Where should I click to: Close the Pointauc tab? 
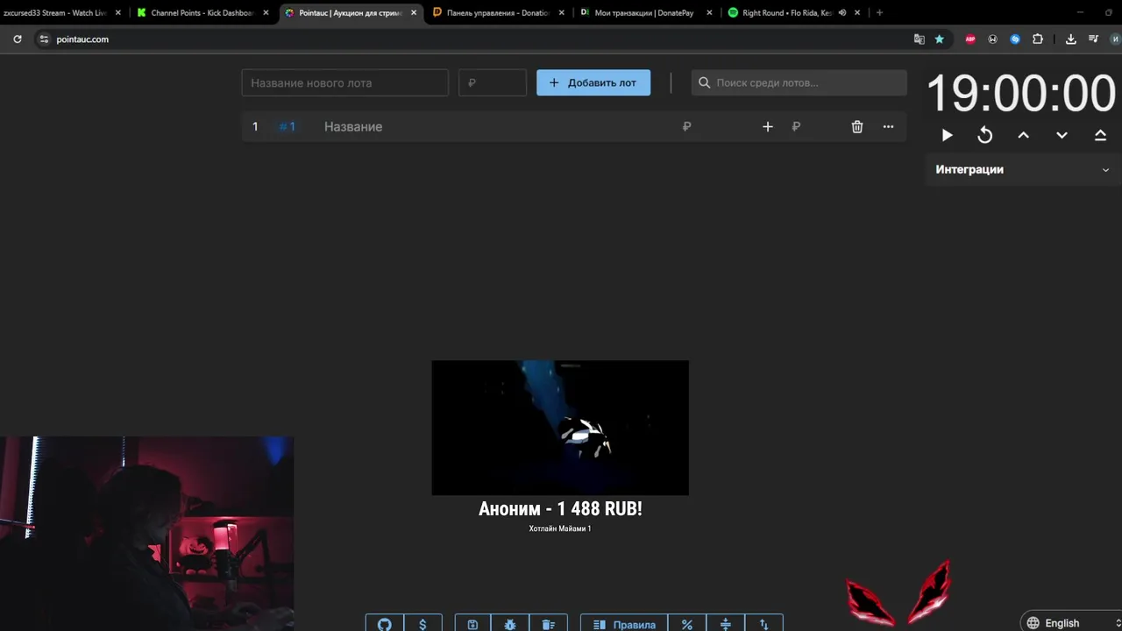414,12
